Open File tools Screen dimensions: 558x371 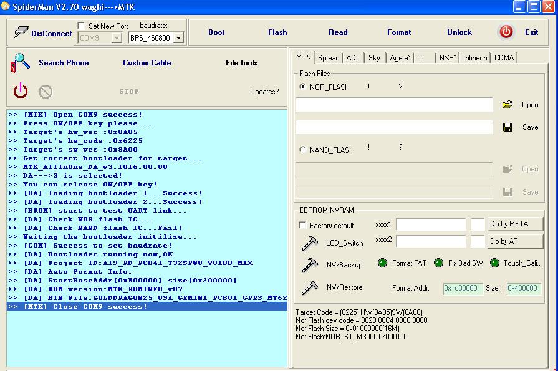(x=242, y=63)
